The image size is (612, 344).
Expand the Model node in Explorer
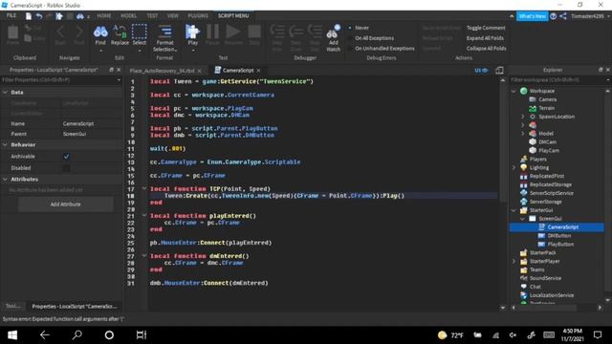[x=523, y=134]
